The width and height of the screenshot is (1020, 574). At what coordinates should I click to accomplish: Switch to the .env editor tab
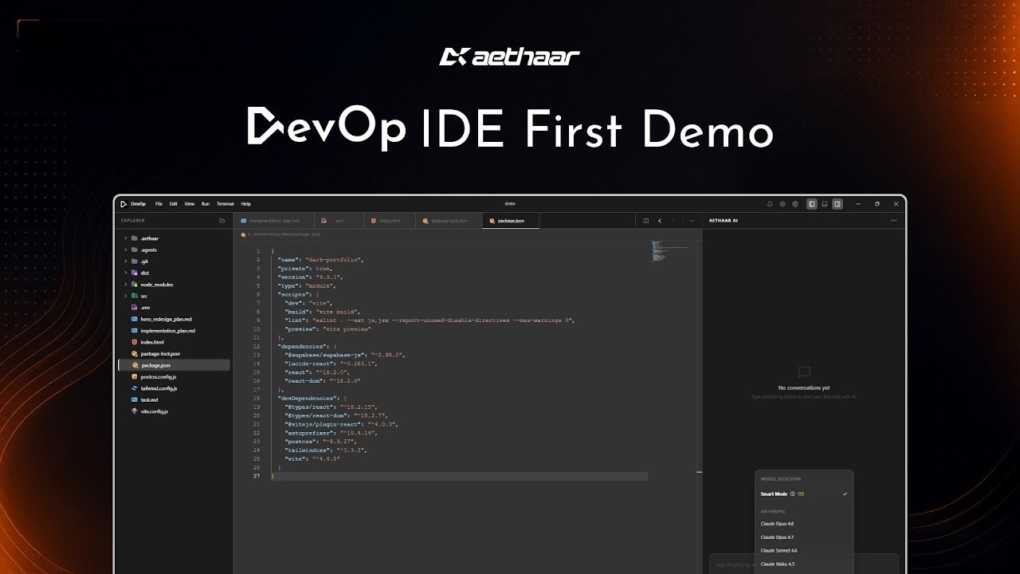click(338, 221)
